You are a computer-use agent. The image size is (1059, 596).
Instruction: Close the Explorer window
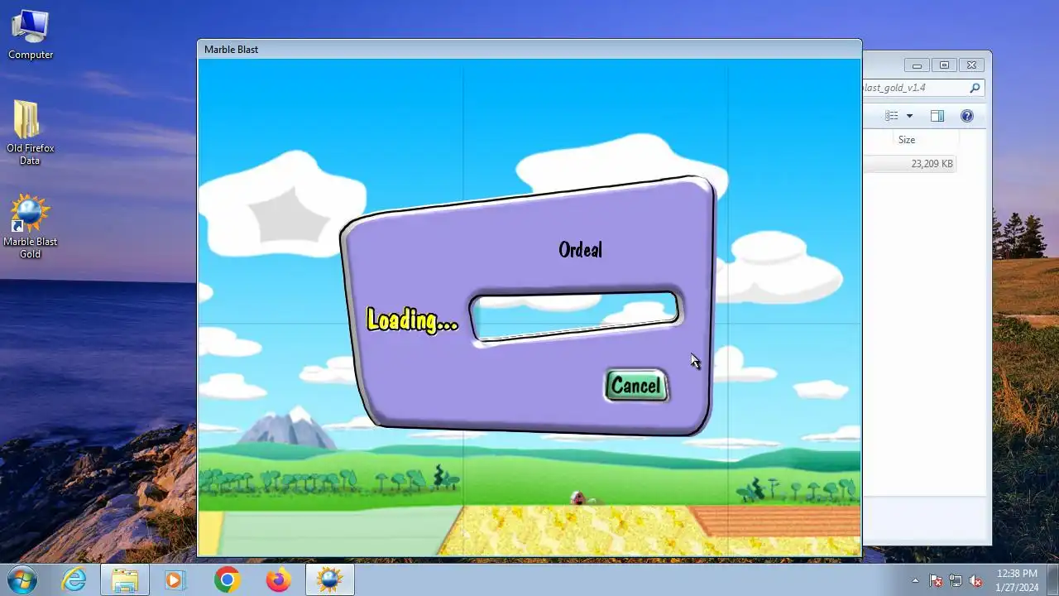click(x=972, y=65)
